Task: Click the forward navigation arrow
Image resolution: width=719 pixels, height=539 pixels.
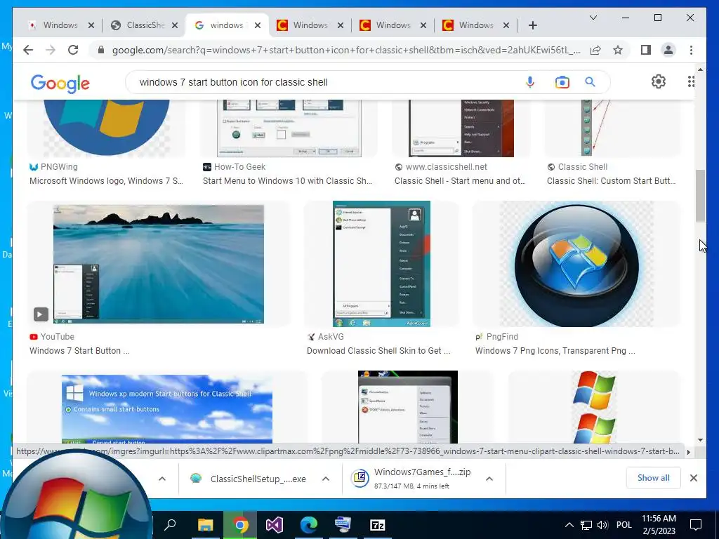Action: (x=51, y=50)
